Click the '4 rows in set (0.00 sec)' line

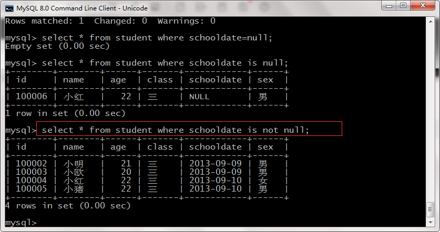click(68, 206)
